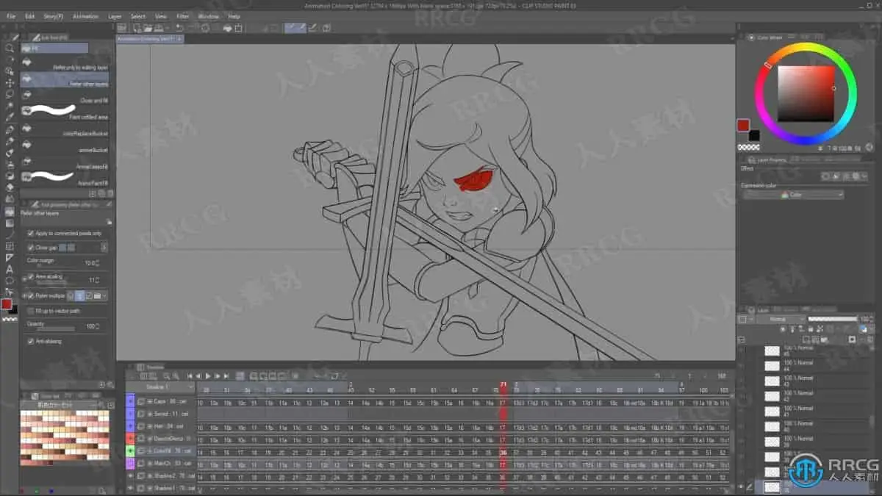Choose the Refer only to editing layer sub tool

(x=65, y=63)
